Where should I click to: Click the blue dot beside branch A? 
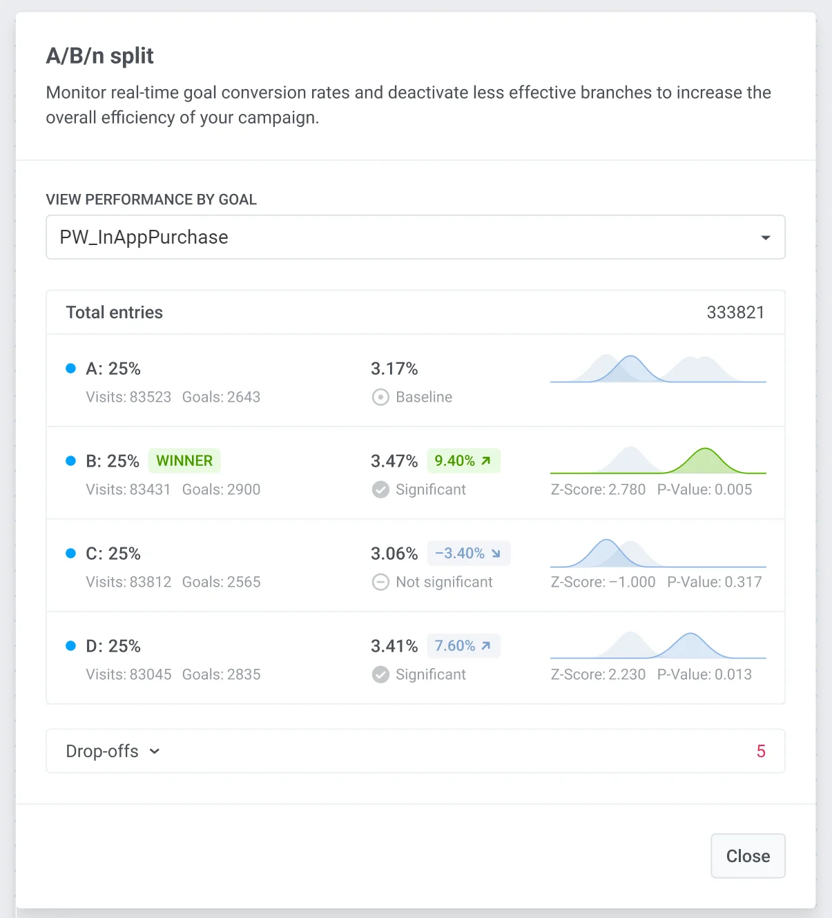click(x=70, y=369)
